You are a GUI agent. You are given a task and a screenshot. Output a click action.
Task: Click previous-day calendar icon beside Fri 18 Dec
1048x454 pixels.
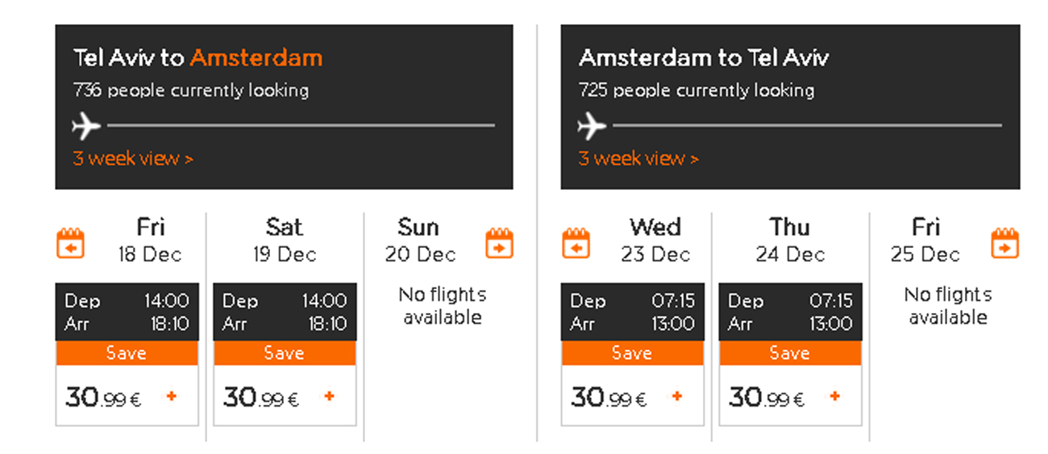(x=70, y=243)
